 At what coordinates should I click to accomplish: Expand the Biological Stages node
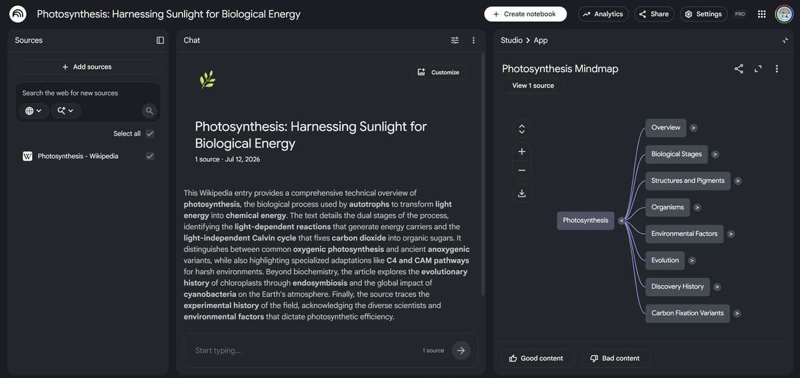[715, 154]
